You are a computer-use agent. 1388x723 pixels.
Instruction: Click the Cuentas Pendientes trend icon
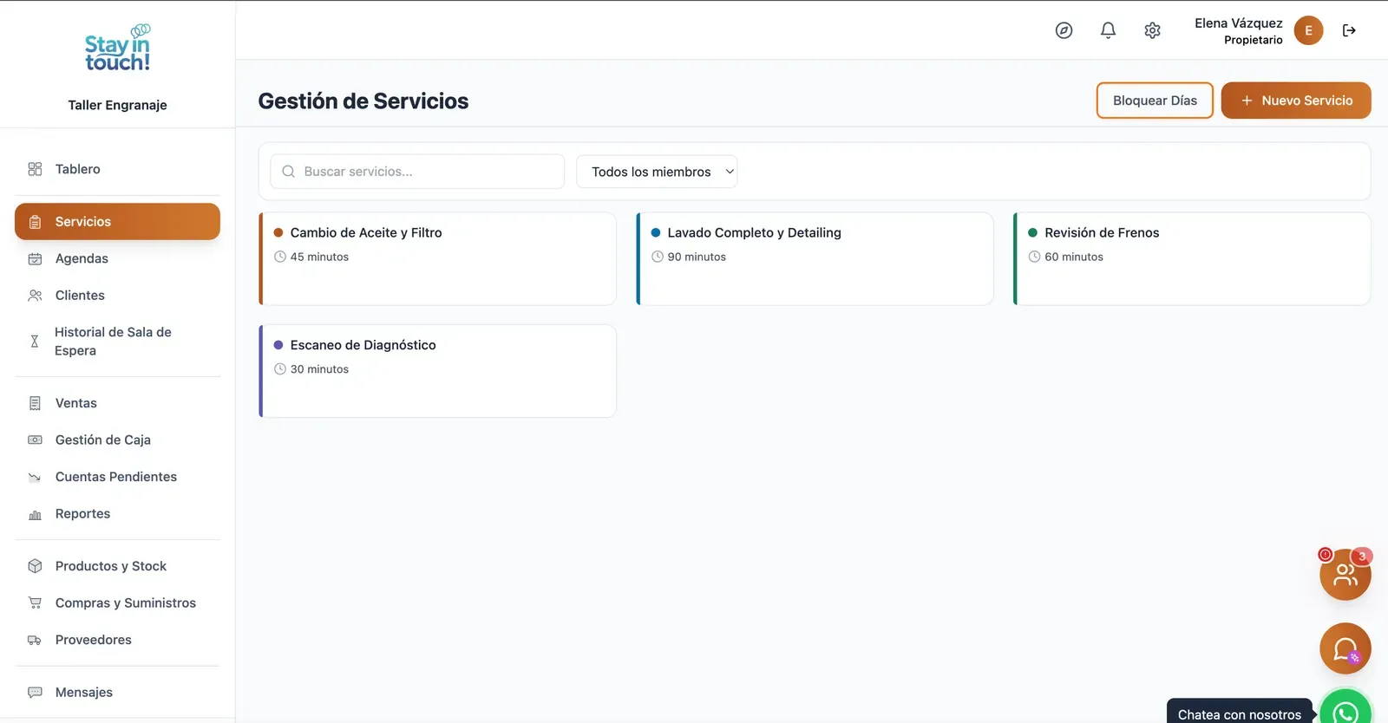point(35,477)
